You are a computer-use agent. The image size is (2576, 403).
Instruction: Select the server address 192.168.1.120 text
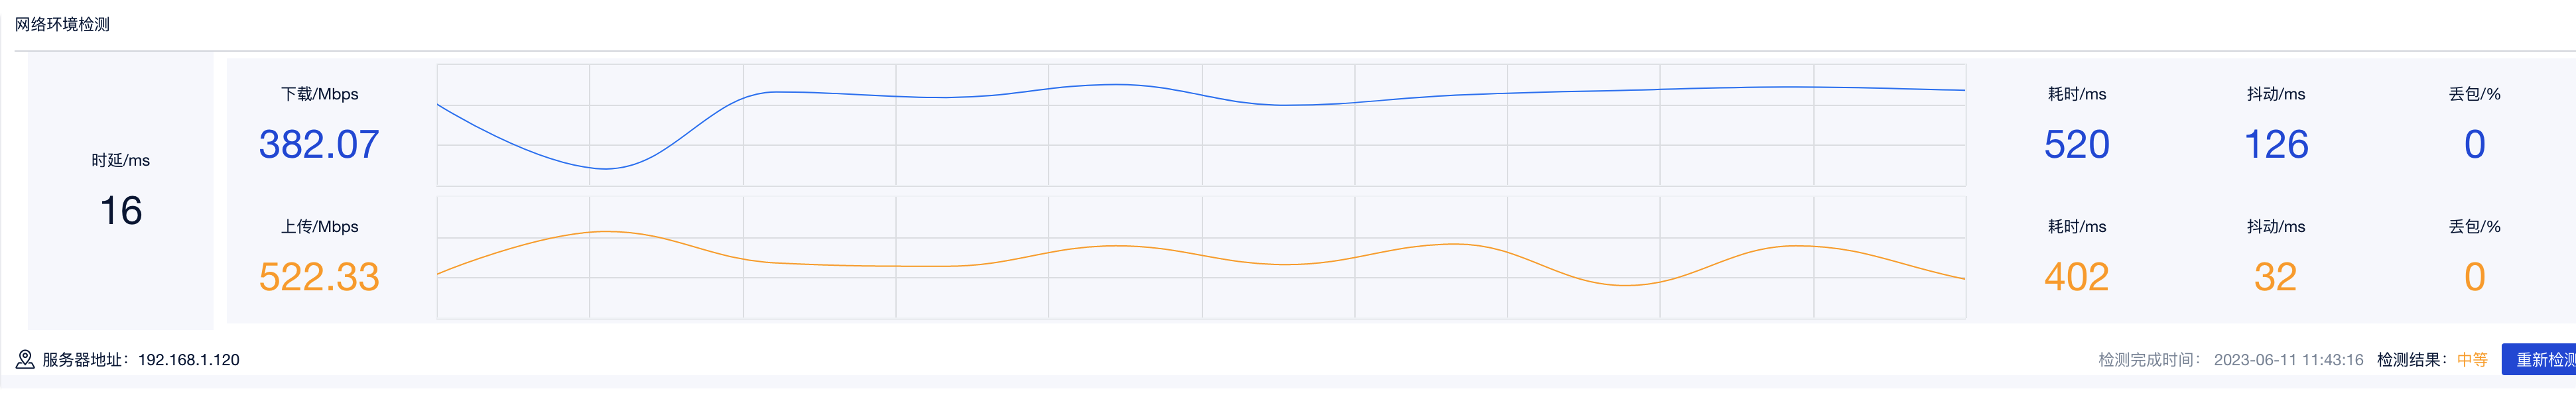[x=189, y=360]
